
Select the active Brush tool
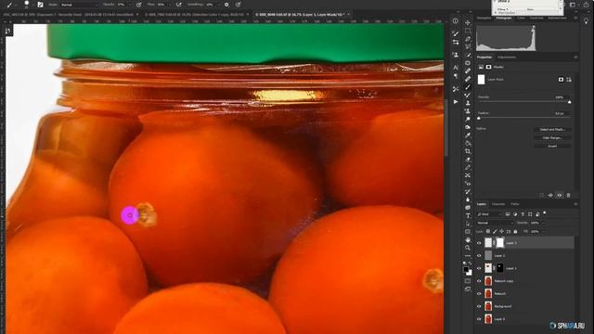[468, 87]
